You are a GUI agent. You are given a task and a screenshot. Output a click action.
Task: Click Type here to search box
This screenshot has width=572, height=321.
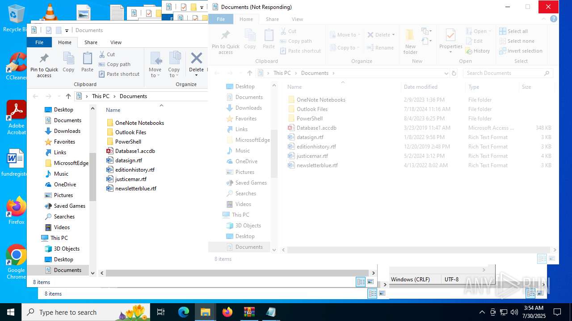coord(86,312)
